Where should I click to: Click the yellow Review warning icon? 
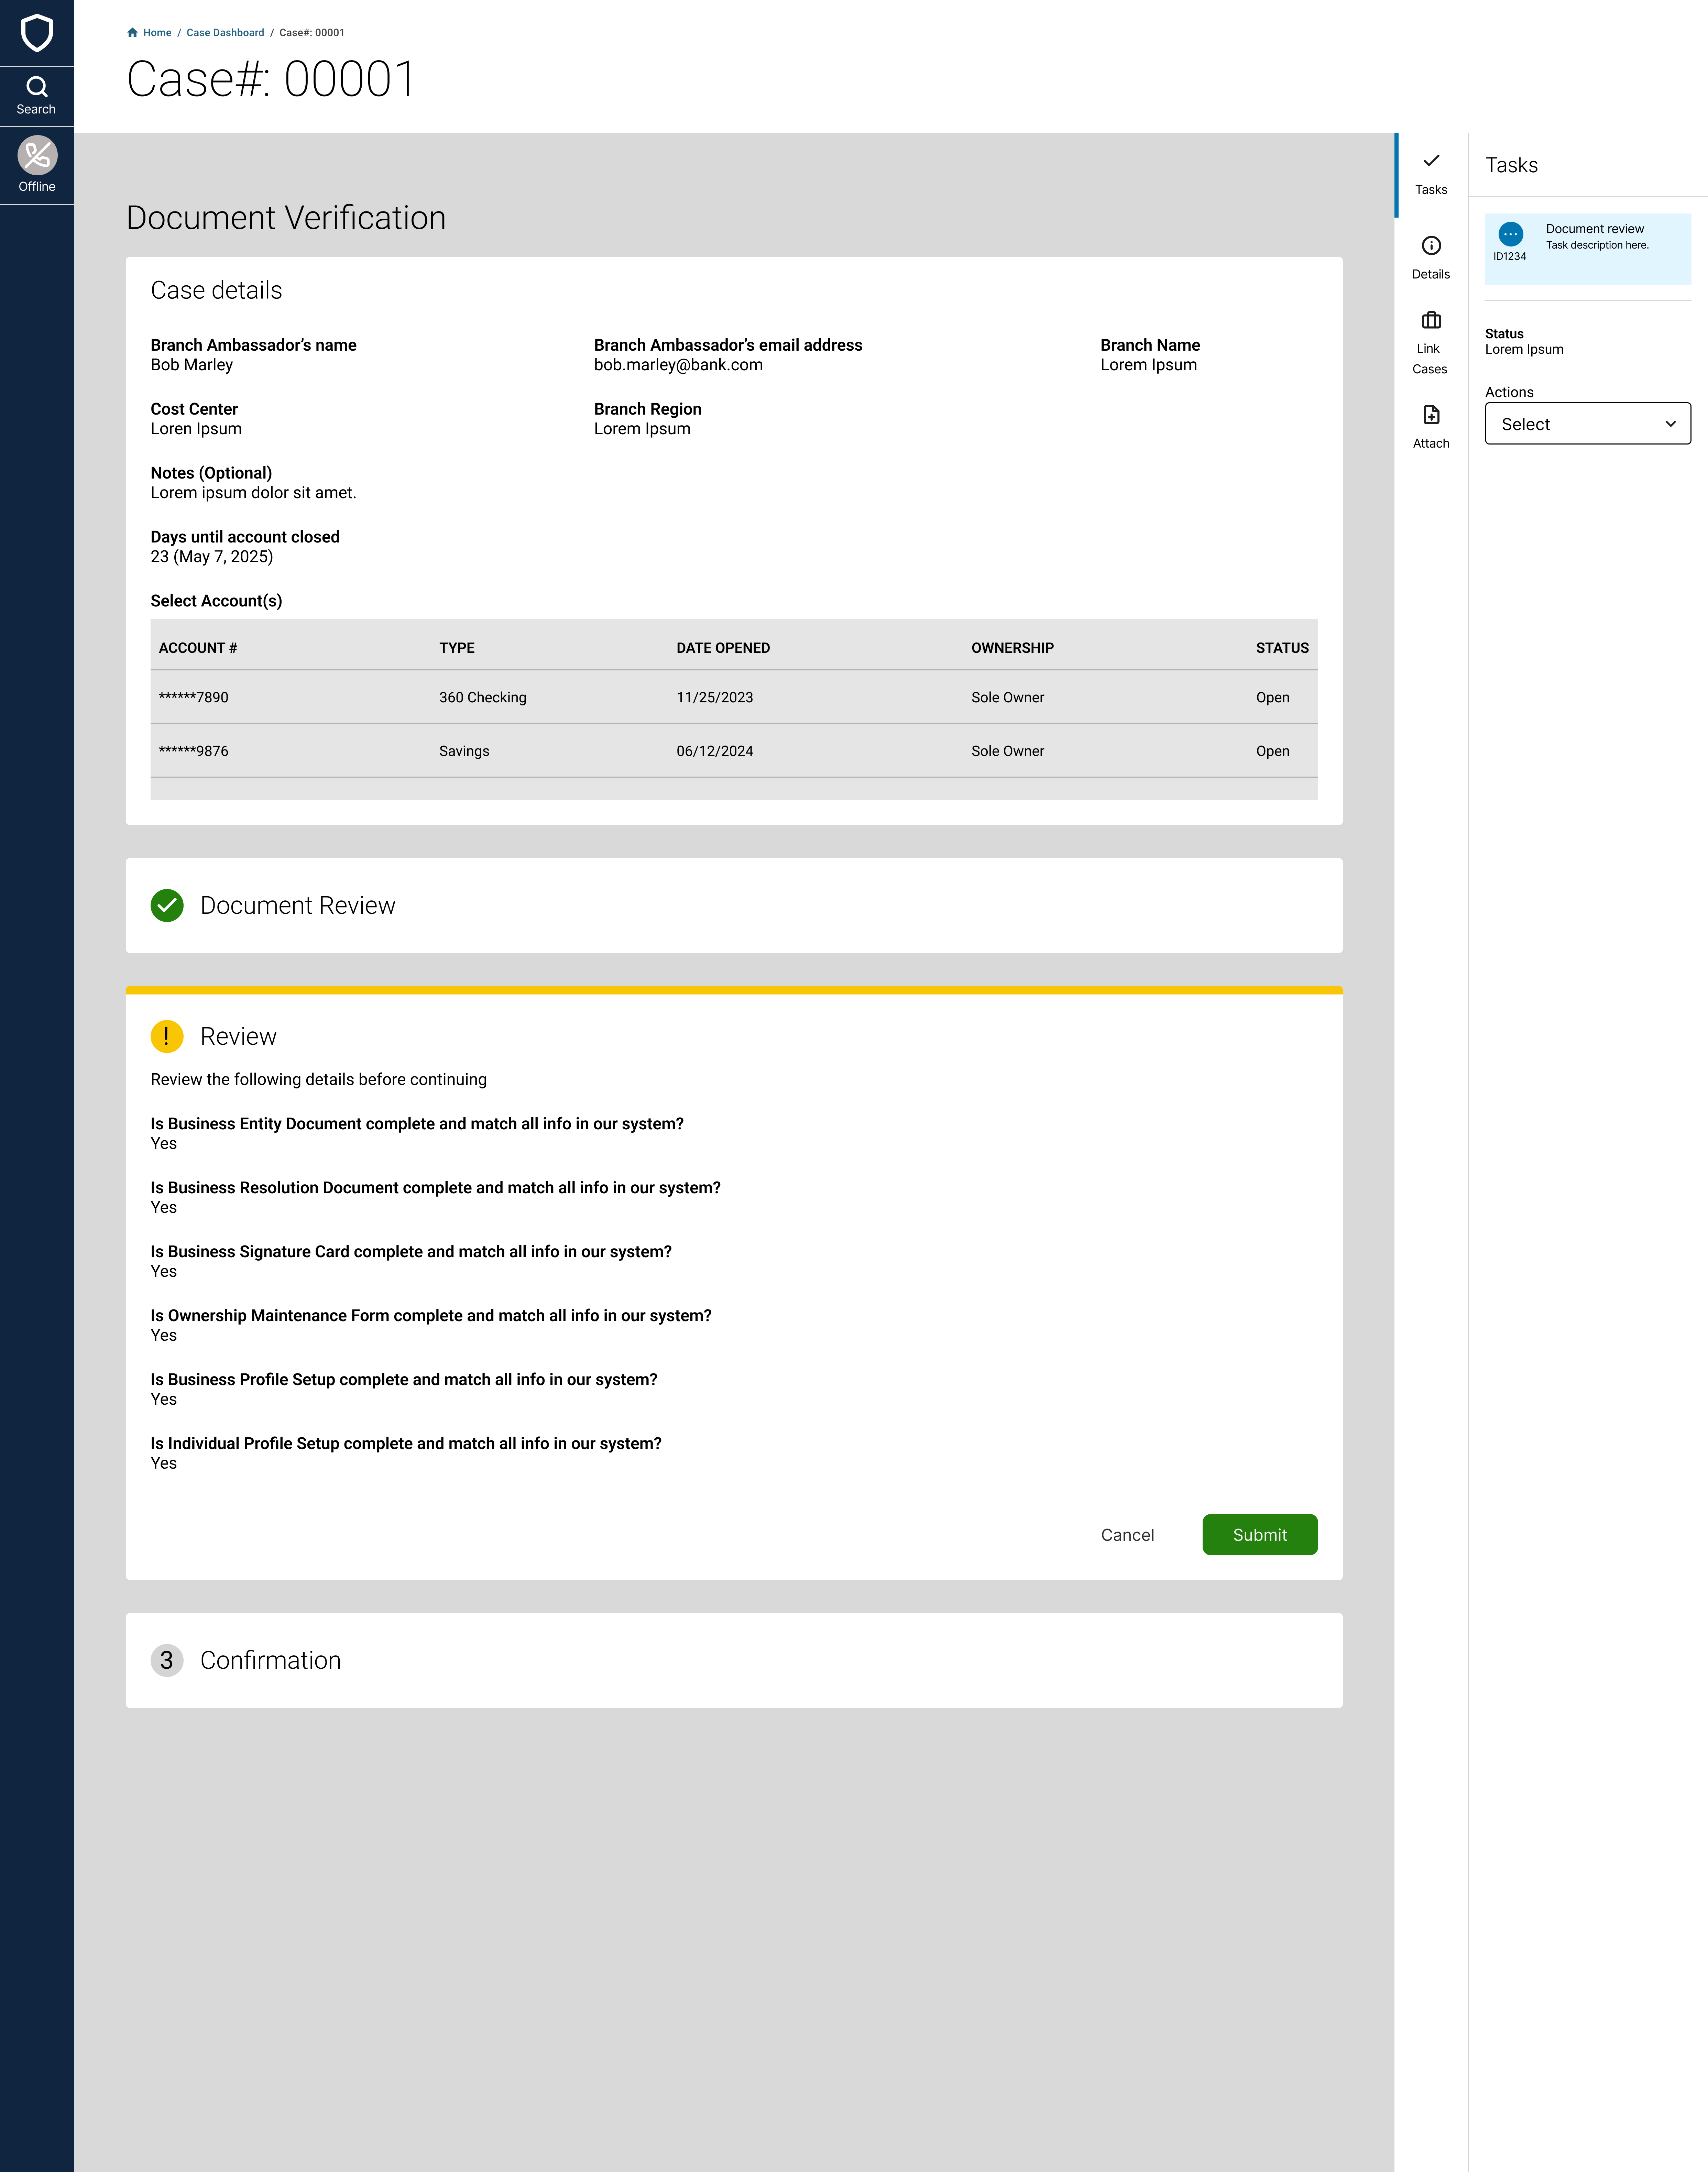coord(167,1036)
